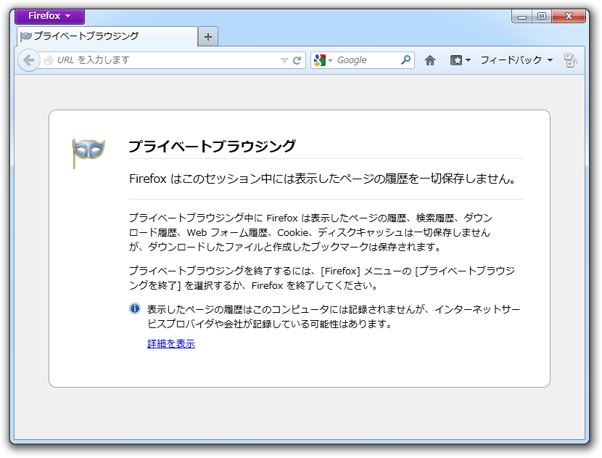Image resolution: width=602 pixels, height=458 pixels.
Task: Click the Google search magnifier icon
Action: coord(403,60)
